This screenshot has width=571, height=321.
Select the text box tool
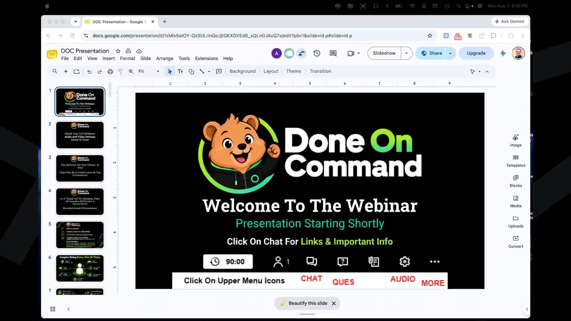[180, 71]
